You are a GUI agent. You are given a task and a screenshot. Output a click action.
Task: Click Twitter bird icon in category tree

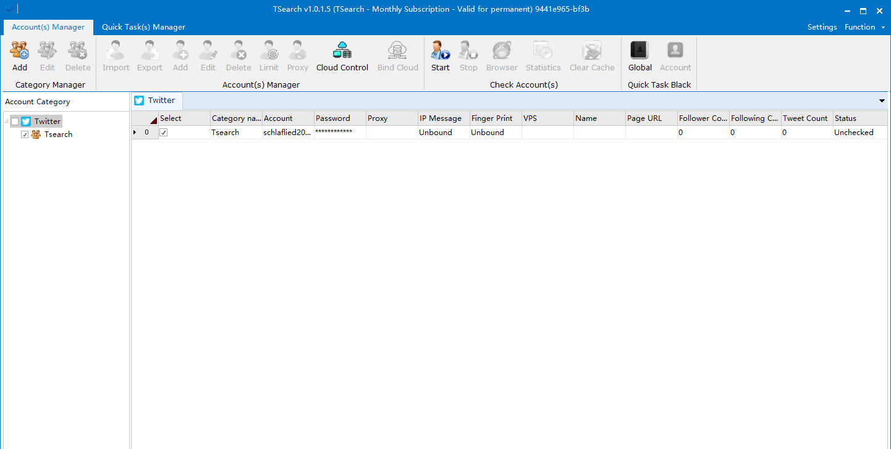pos(26,122)
